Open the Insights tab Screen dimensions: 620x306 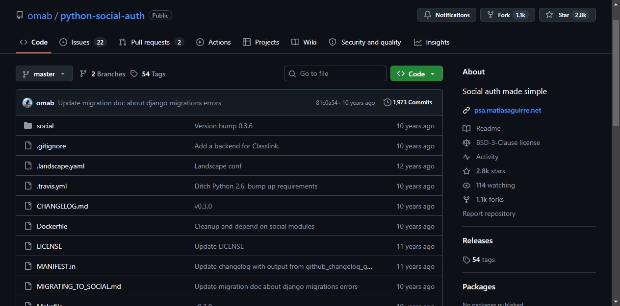coord(432,42)
